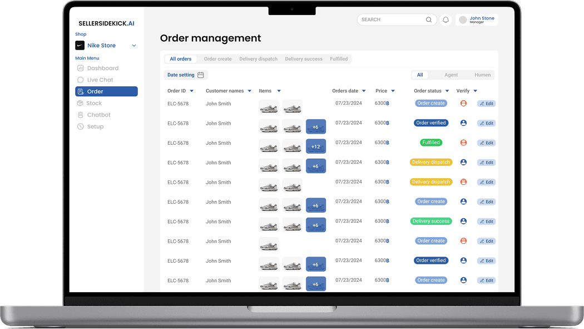
Task: Open the Price column dropdown
Action: tap(393, 91)
